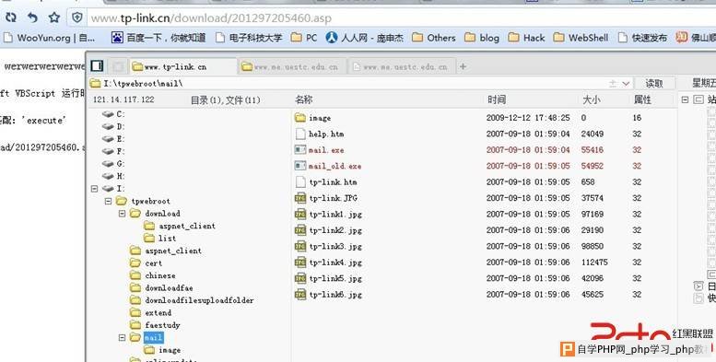716x362 pixels.
Task: Sort by 时间 column header
Action: tap(497, 99)
